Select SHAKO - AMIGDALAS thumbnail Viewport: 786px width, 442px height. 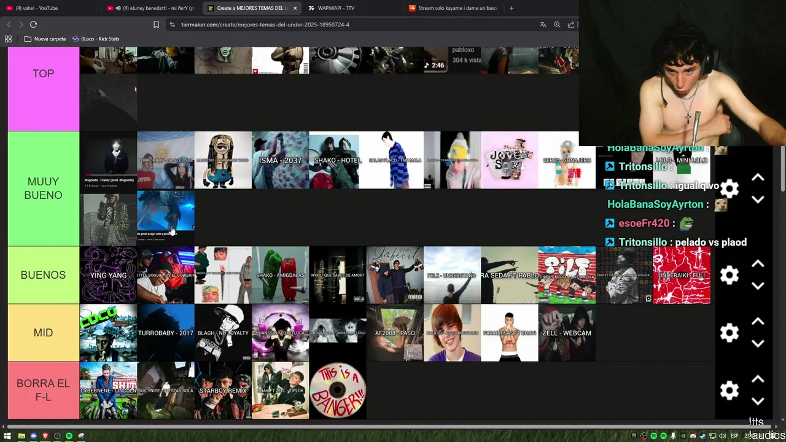280,275
